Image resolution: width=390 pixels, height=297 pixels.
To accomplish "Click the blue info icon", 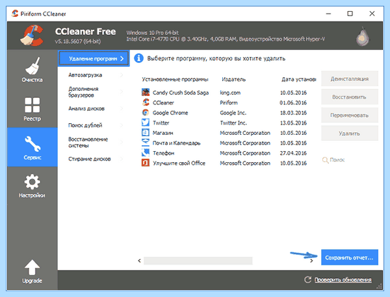I will (139, 58).
